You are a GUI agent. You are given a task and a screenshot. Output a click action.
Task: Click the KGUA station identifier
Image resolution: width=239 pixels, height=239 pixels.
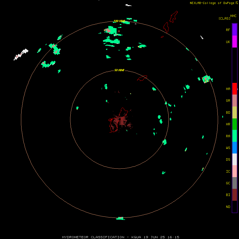pos(136,237)
